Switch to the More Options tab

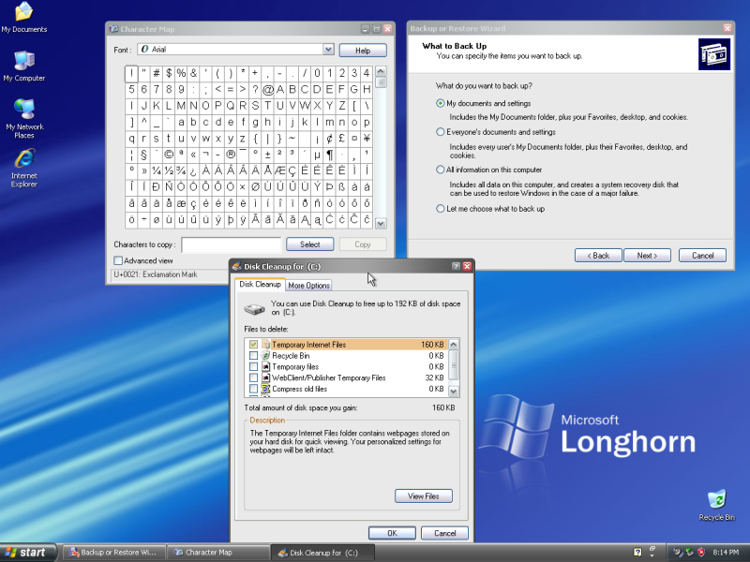click(x=309, y=286)
